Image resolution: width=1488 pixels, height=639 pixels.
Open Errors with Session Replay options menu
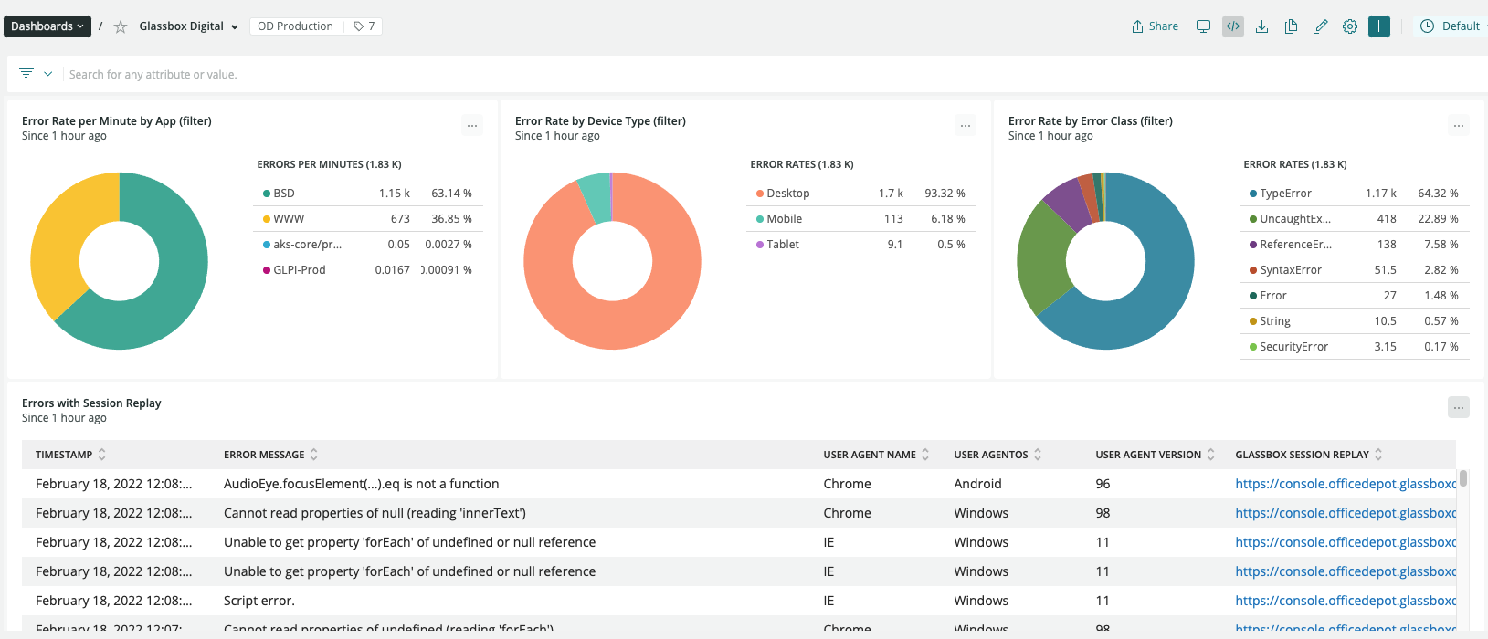pyautogui.click(x=1459, y=407)
